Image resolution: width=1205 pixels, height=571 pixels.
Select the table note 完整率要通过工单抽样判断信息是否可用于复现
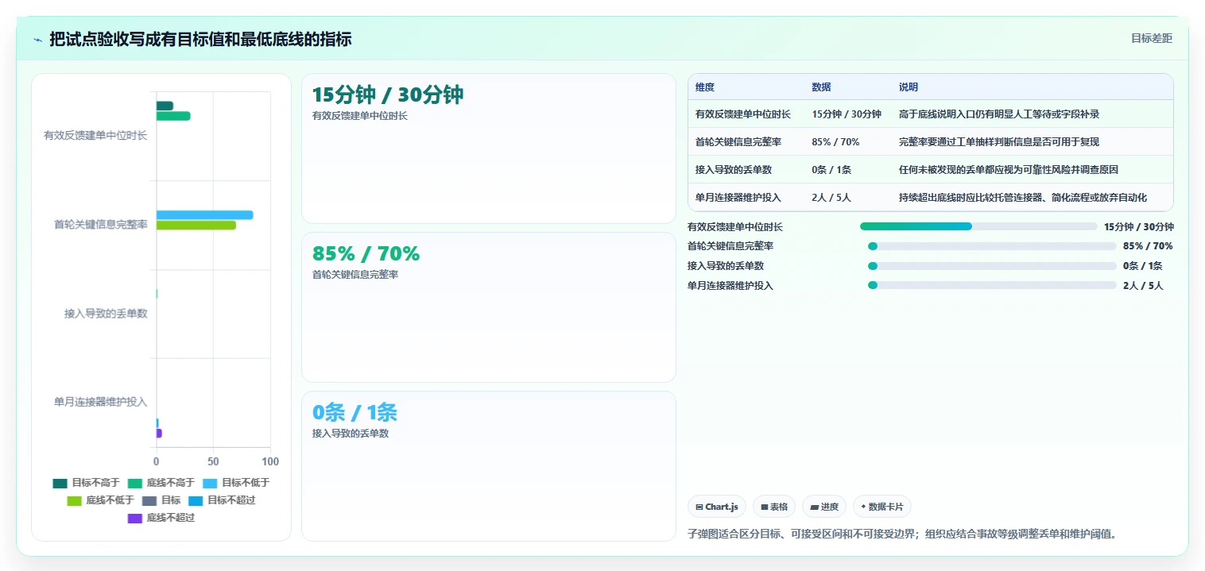pos(999,142)
